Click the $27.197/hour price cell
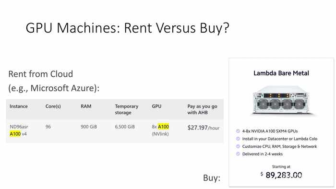The image size is (336, 189). click(204, 128)
